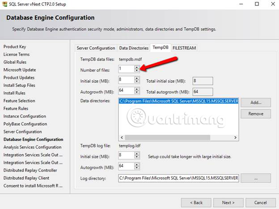Click TempDB data Autogrowth value field
The image size is (279, 209).
[x=127, y=91]
